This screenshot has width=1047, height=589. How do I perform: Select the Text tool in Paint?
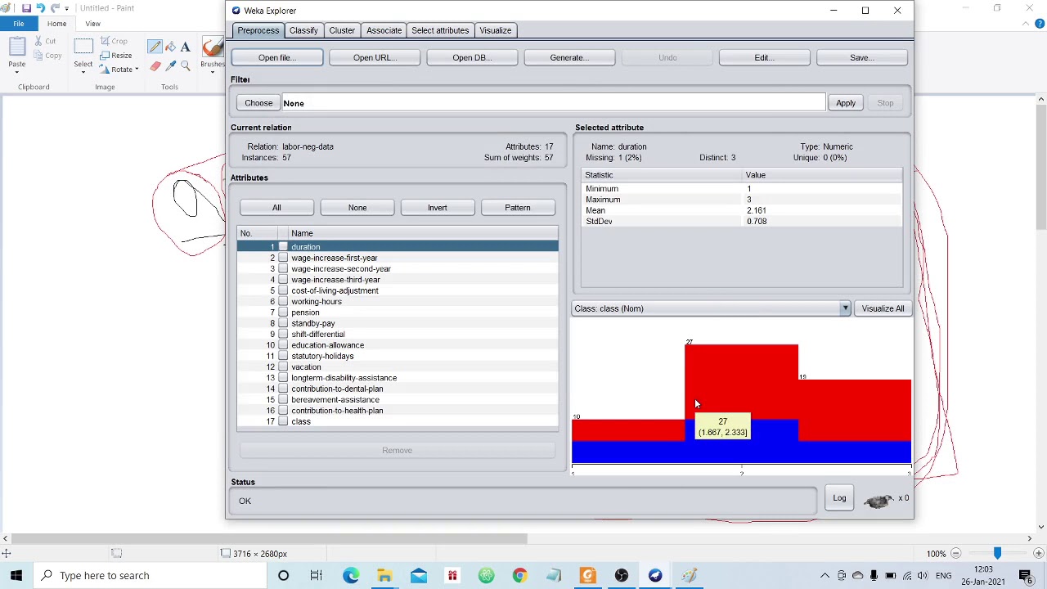186,47
